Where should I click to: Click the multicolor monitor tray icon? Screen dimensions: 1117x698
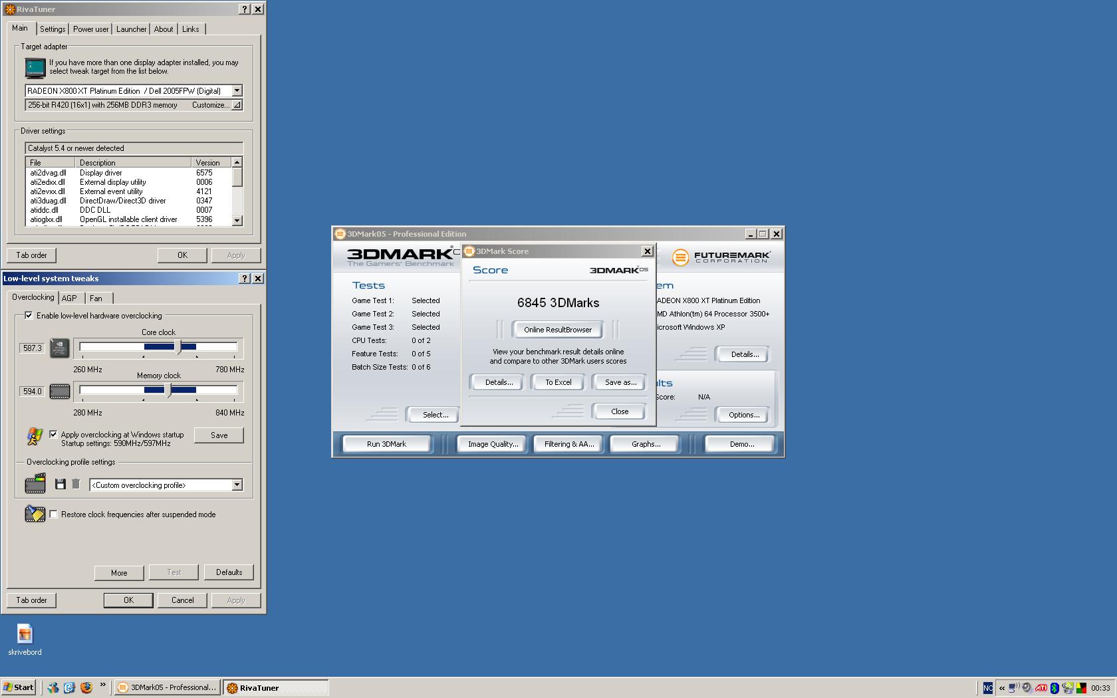[1082, 688]
